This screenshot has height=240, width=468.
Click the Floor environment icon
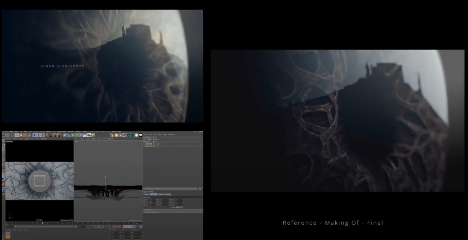pos(85,135)
